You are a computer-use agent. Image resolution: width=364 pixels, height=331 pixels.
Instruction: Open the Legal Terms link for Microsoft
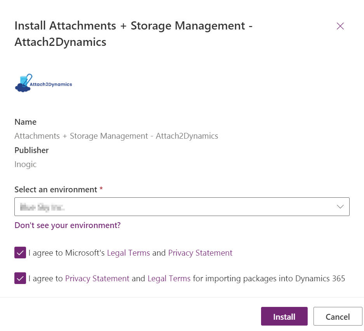point(128,253)
